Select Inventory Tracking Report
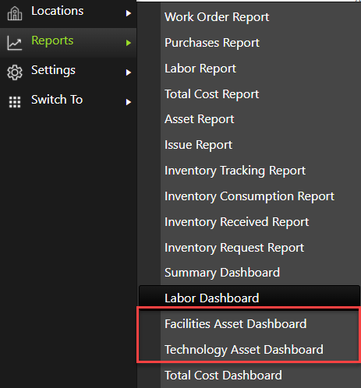 235,171
